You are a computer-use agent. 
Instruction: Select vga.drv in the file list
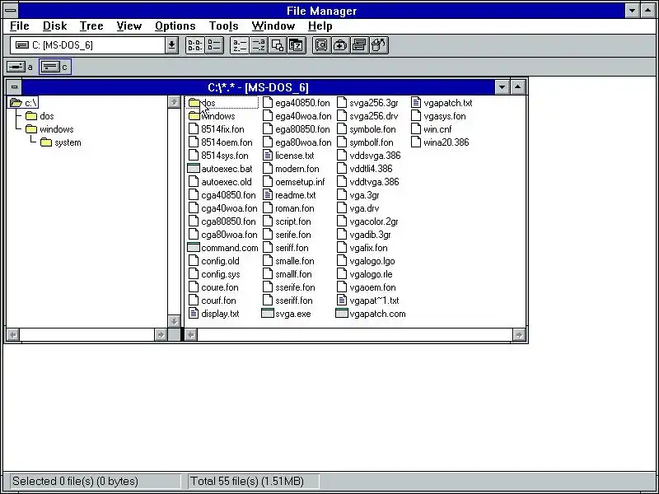click(358, 208)
